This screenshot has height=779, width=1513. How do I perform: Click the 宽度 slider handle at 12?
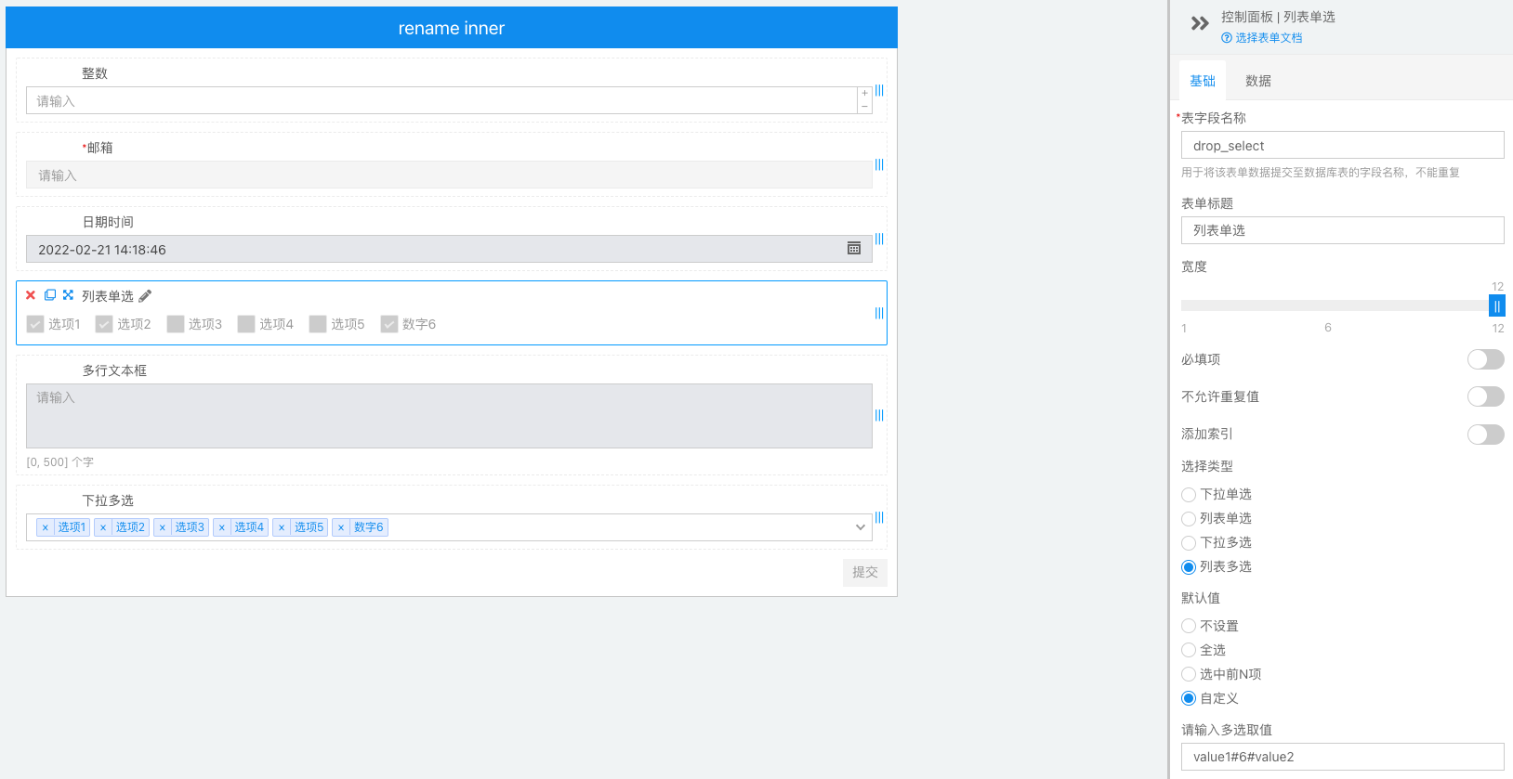pyautogui.click(x=1496, y=305)
